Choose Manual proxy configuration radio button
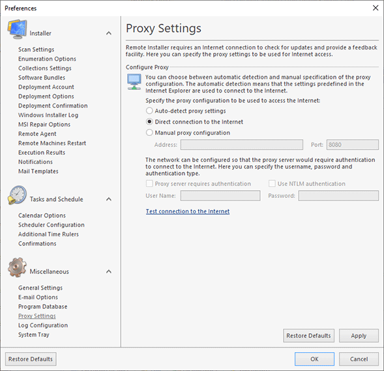The width and height of the screenshot is (384, 371). click(x=149, y=133)
